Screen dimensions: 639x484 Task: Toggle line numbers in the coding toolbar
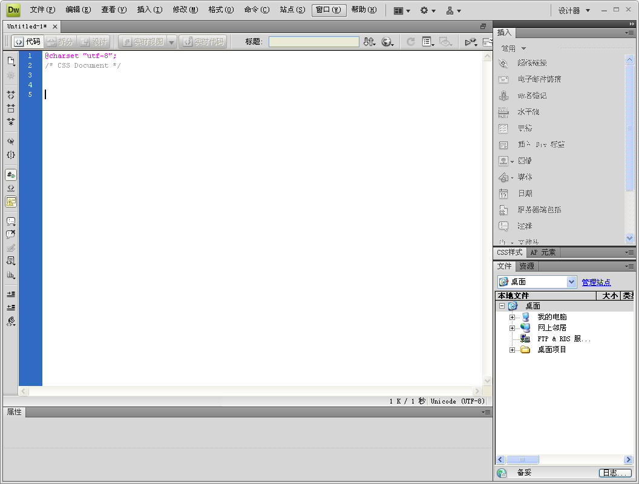[x=11, y=175]
